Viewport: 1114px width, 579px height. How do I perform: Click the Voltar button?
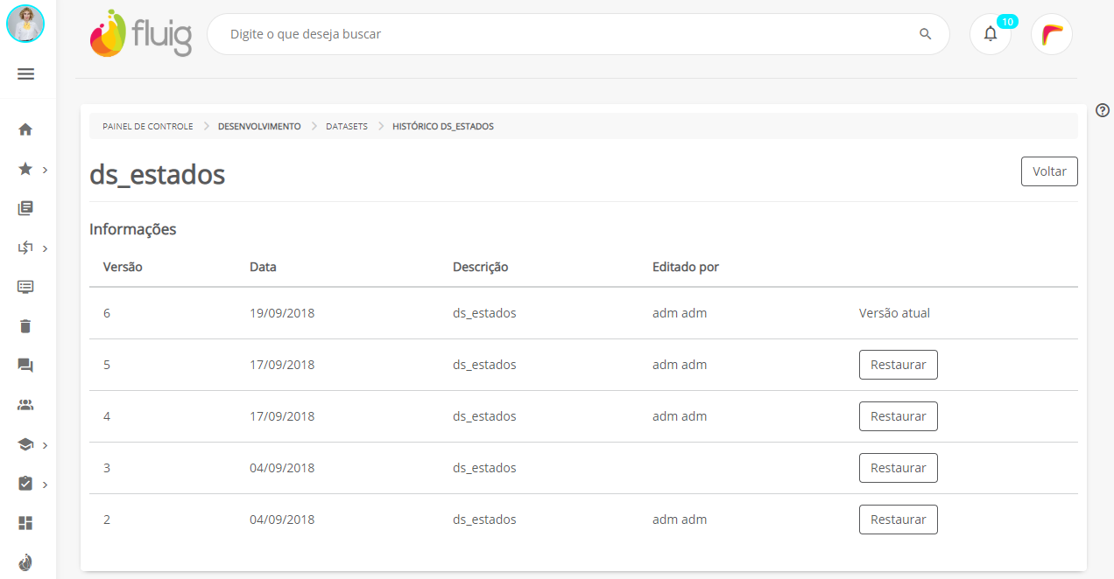click(x=1049, y=171)
